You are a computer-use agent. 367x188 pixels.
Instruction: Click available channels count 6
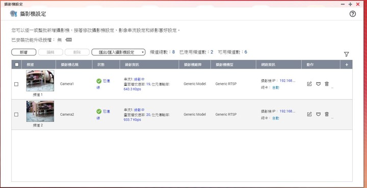tap(246, 52)
